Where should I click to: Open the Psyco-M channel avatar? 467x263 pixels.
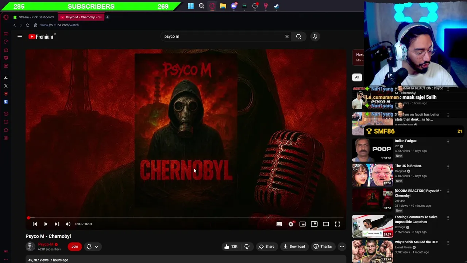tap(30, 247)
